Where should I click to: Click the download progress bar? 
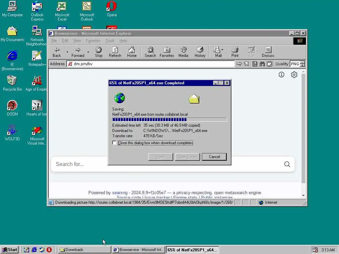pos(169,119)
